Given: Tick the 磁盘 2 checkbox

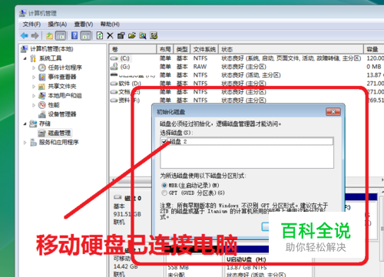Looking at the screenshot, I should click(x=164, y=141).
